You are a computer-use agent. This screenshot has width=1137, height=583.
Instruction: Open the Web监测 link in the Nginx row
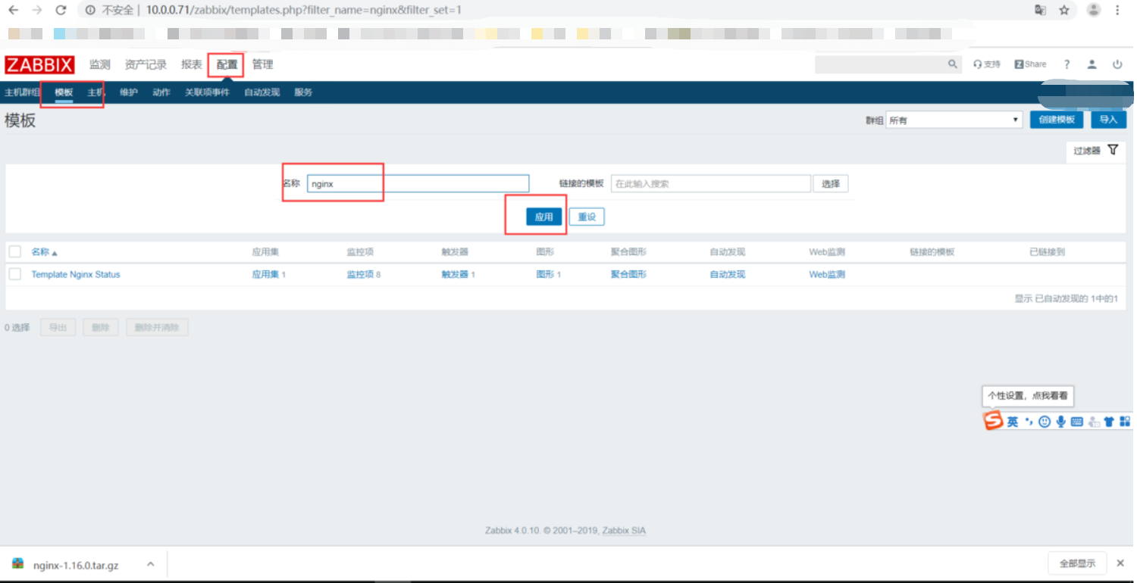(x=827, y=274)
